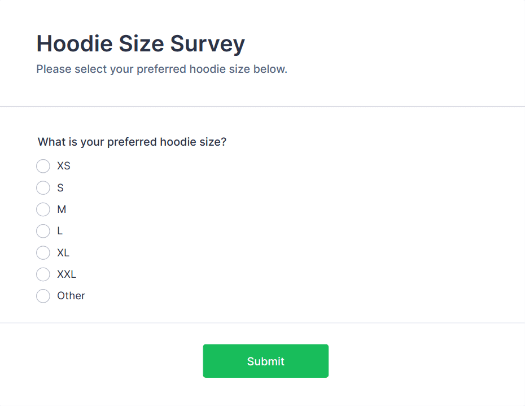Click the XXL option label text
The image size is (525, 406).
(x=67, y=274)
